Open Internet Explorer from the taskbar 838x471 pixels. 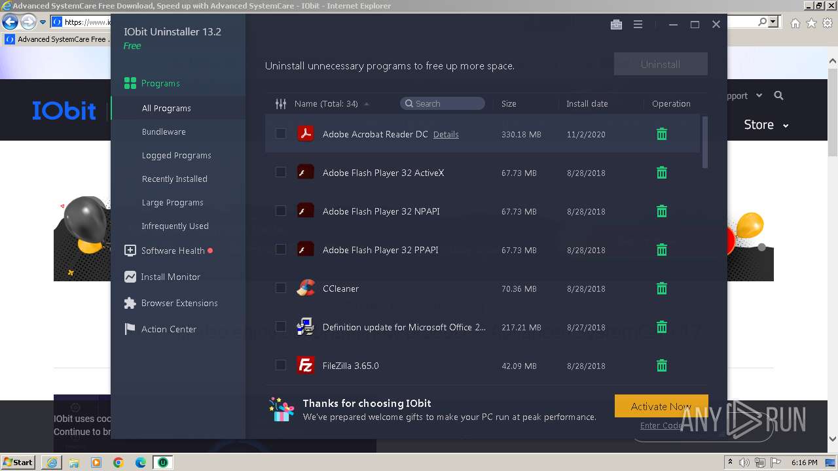click(x=52, y=462)
